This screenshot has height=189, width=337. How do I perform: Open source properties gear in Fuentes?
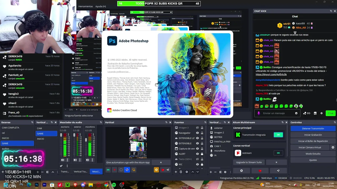click(x=187, y=172)
